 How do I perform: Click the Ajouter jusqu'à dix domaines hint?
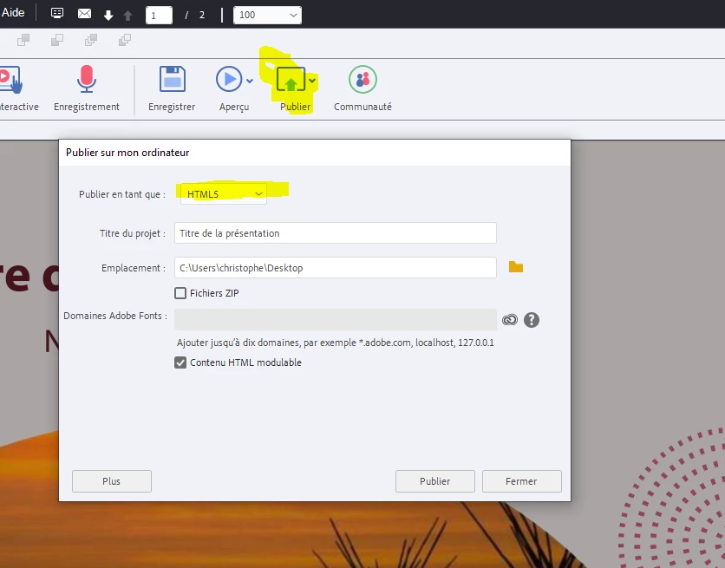coord(336,343)
